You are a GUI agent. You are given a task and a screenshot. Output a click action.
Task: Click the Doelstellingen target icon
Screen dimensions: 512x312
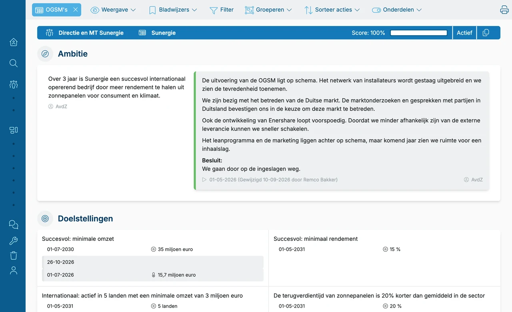pyautogui.click(x=45, y=218)
